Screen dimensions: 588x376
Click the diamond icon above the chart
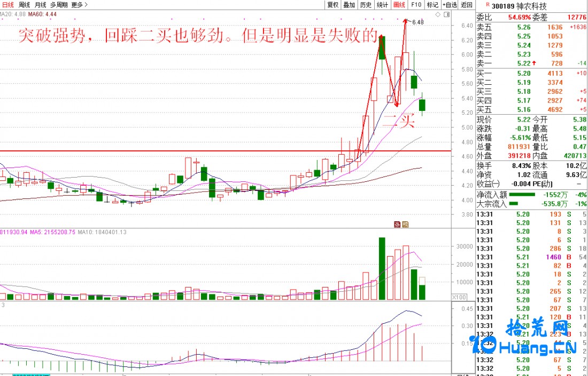pos(438,14)
